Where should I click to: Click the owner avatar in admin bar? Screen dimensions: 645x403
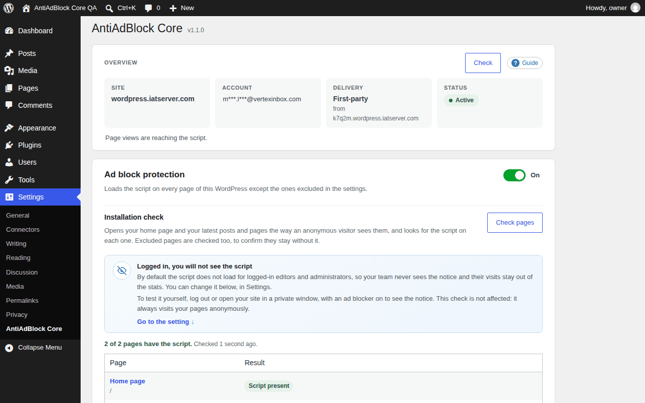[635, 8]
